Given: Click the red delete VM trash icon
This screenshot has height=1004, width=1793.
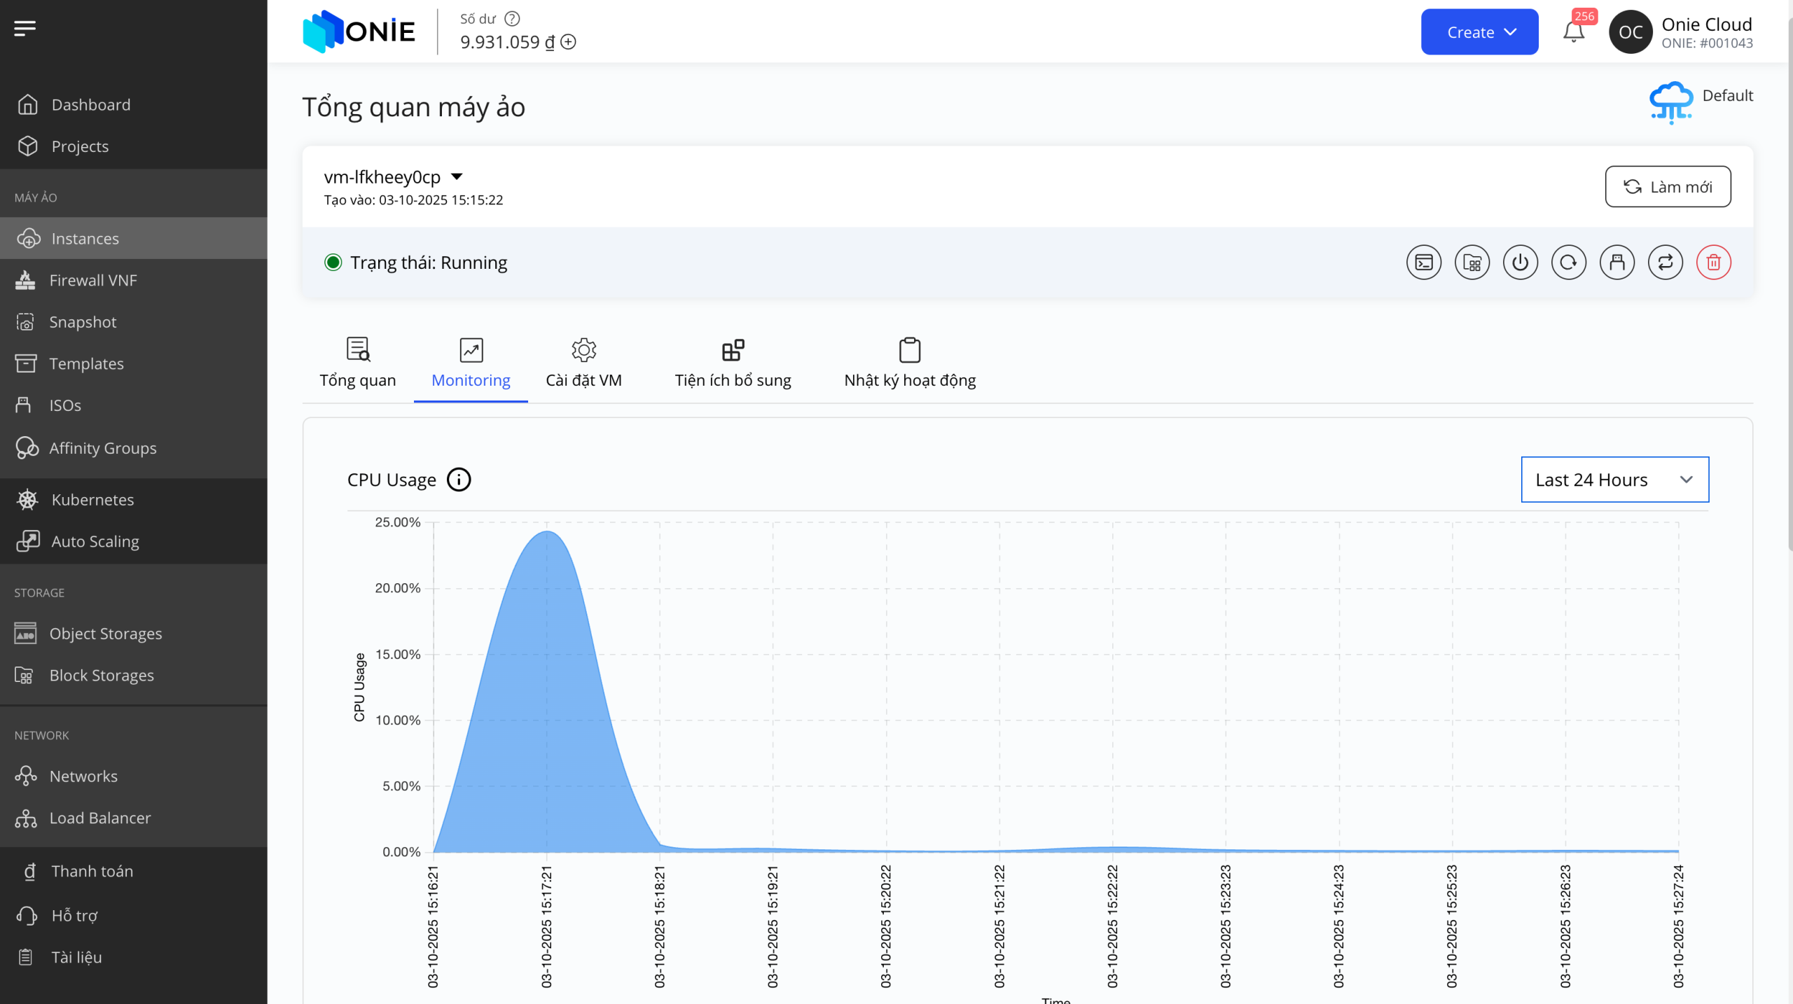Looking at the screenshot, I should [1713, 263].
